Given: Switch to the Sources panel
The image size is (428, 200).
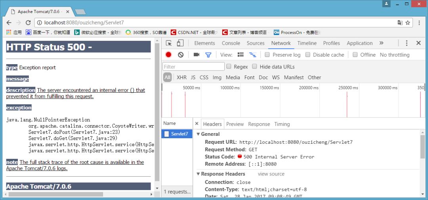Looking at the screenshot, I should tap(256, 43).
